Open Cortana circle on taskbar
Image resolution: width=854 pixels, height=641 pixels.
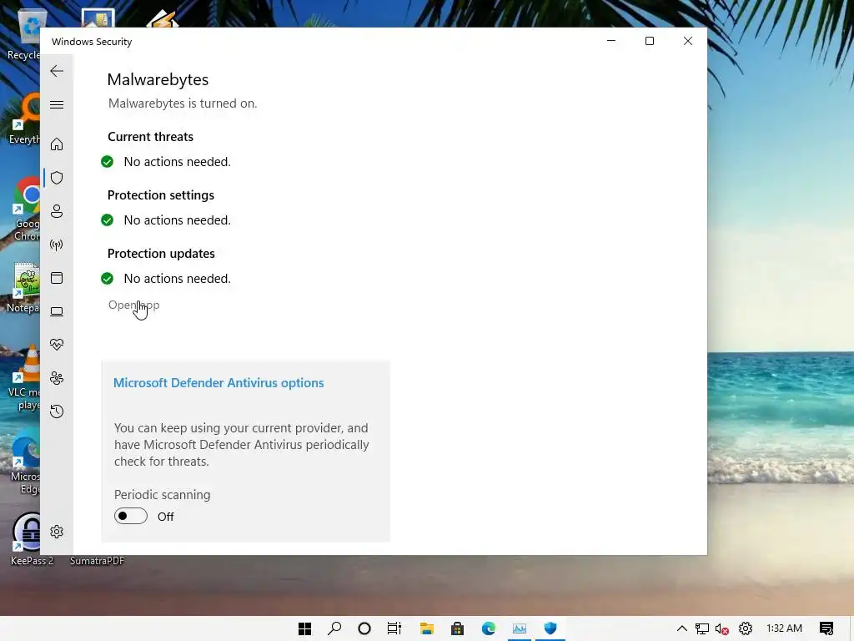point(364,628)
